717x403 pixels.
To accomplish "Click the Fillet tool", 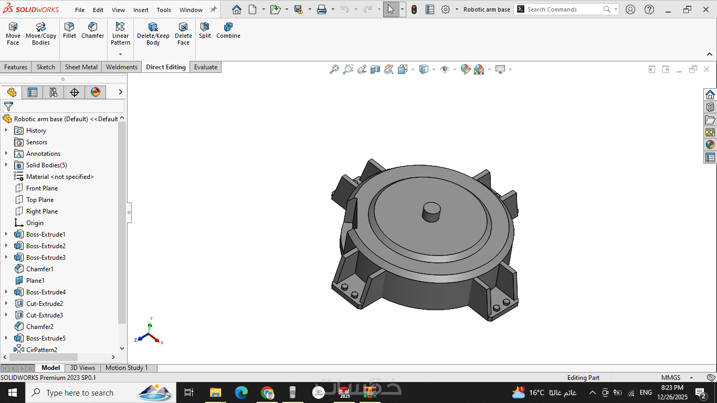I will 69,30.
